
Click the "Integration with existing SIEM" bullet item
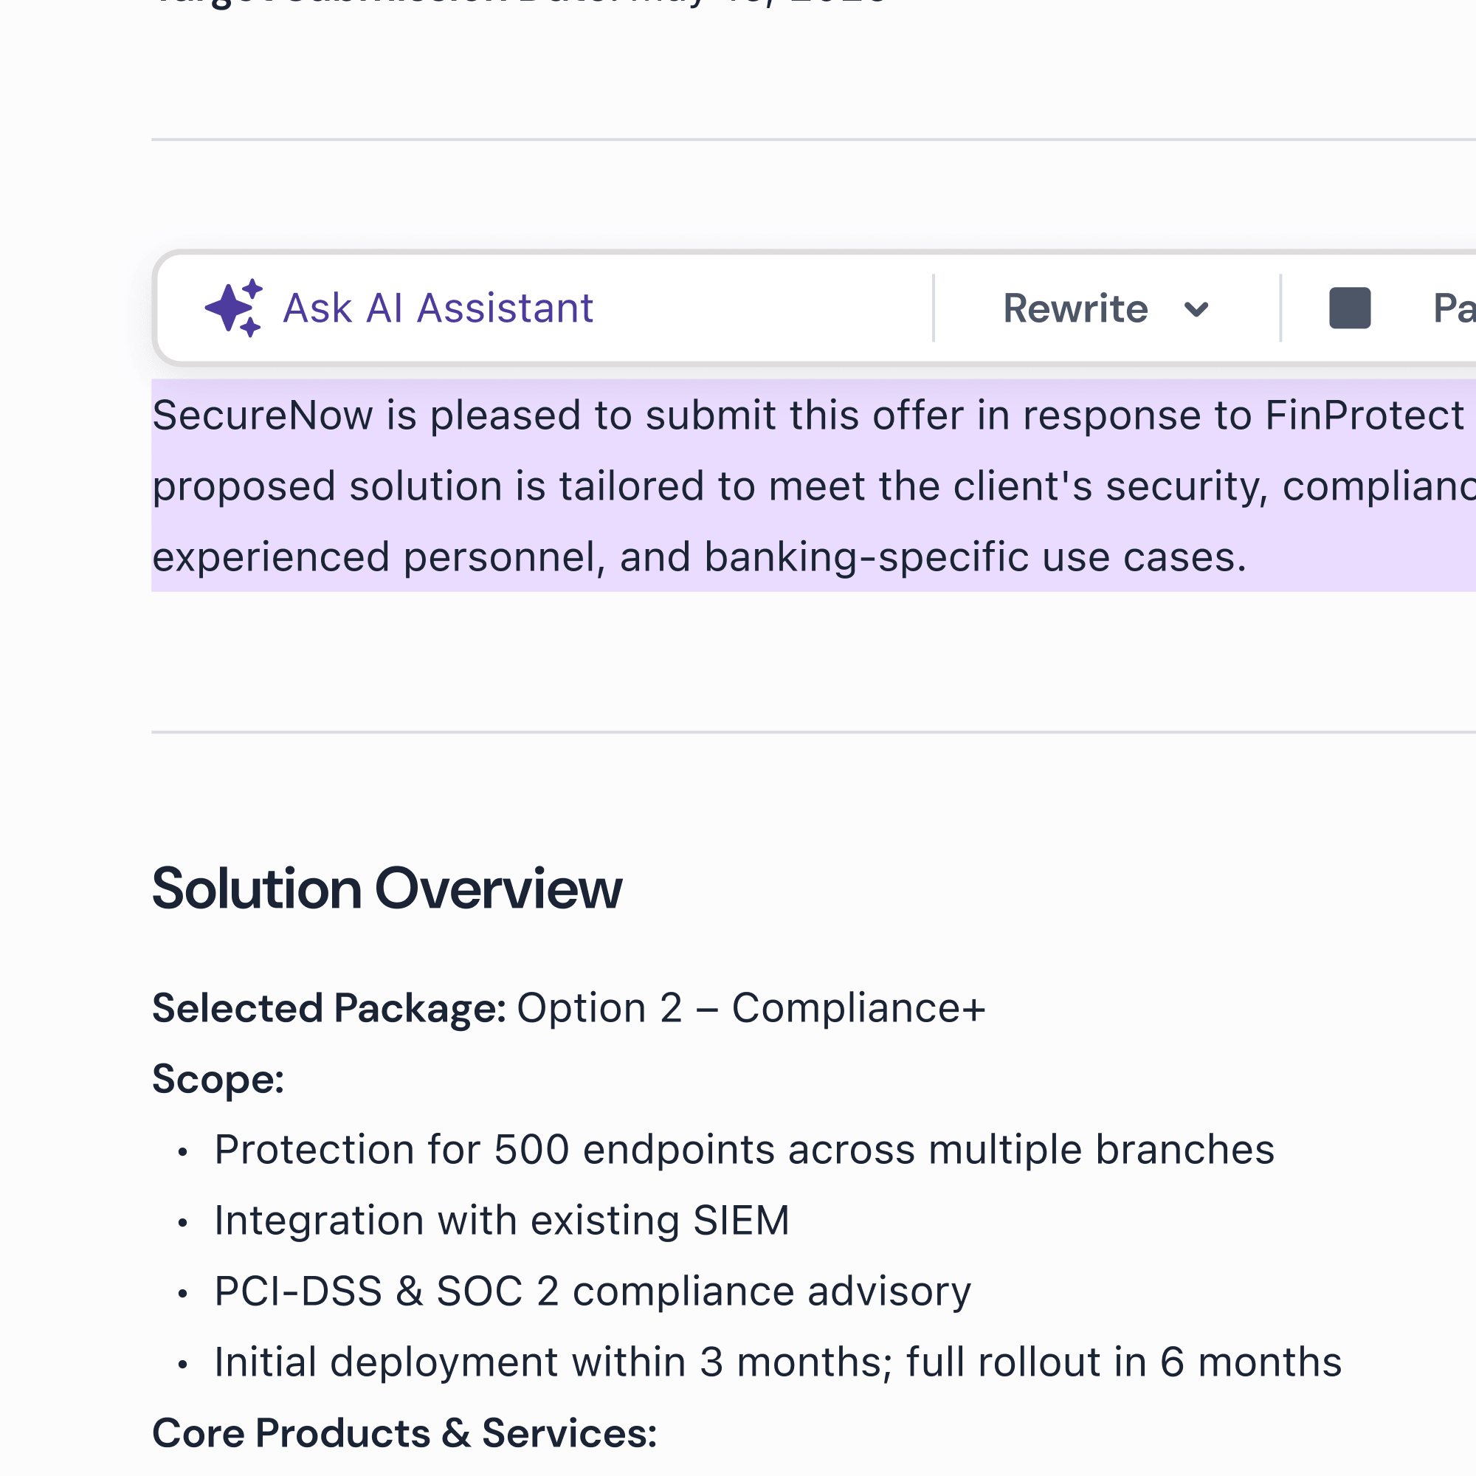point(502,1220)
